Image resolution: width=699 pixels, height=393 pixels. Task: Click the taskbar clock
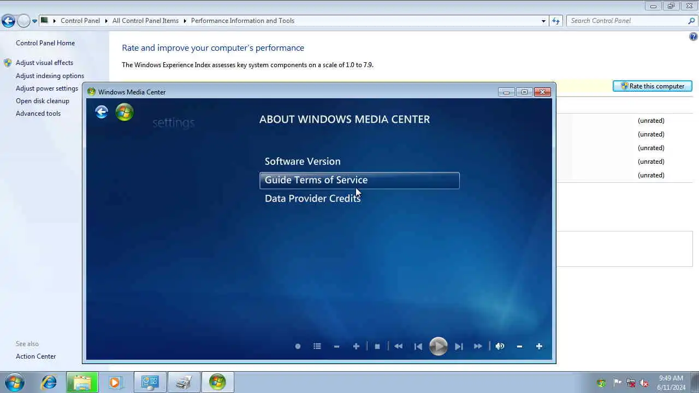click(671, 383)
